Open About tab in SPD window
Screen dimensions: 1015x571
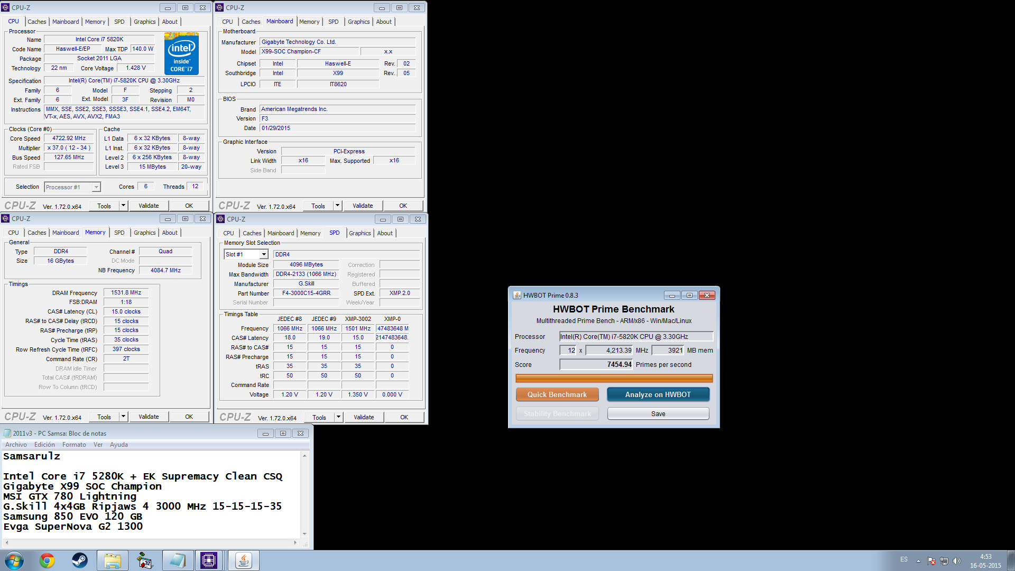385,233
